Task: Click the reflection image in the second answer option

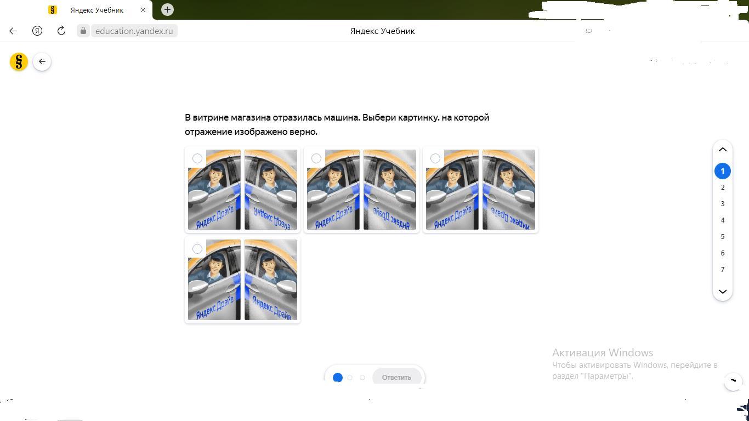Action: tap(390, 190)
